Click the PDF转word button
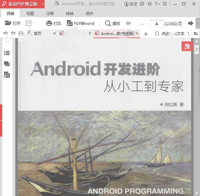This screenshot has width=200, height=196. (80, 23)
